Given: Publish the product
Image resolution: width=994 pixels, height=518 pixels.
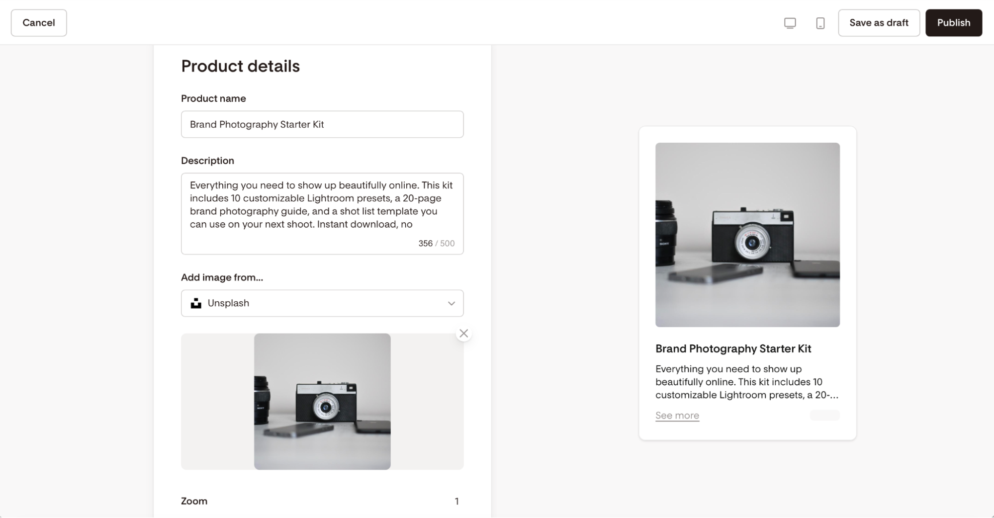Looking at the screenshot, I should (x=953, y=23).
